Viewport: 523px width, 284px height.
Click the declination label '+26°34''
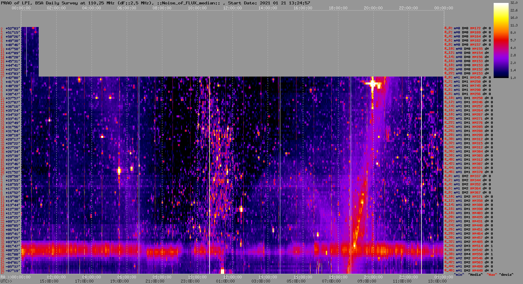point(13,152)
